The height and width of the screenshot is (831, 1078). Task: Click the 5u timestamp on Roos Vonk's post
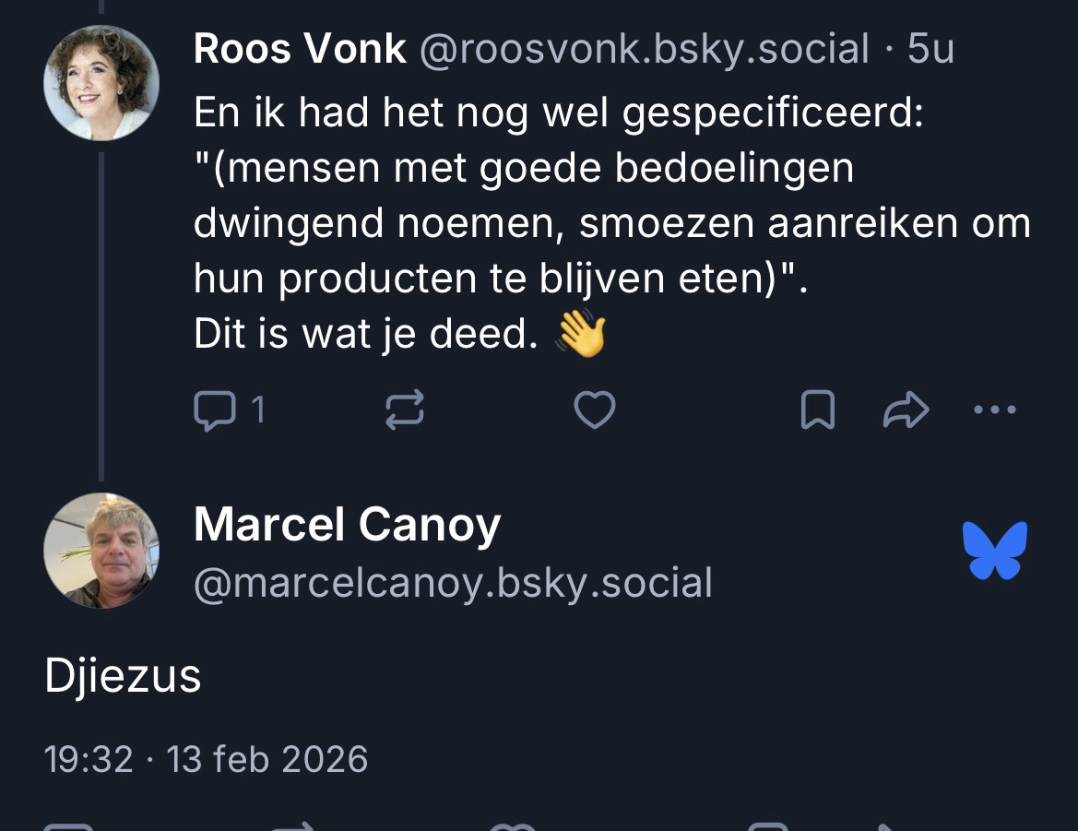(930, 49)
